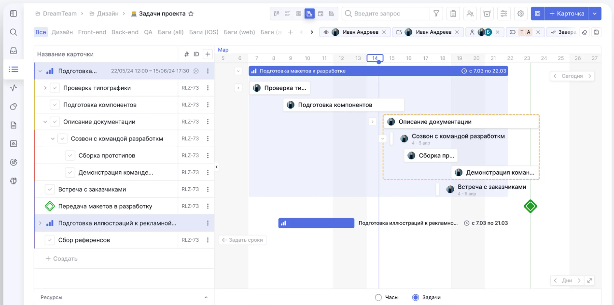Star the Задачи проекта board as favorite
This screenshot has height=305, width=614.
point(191,14)
